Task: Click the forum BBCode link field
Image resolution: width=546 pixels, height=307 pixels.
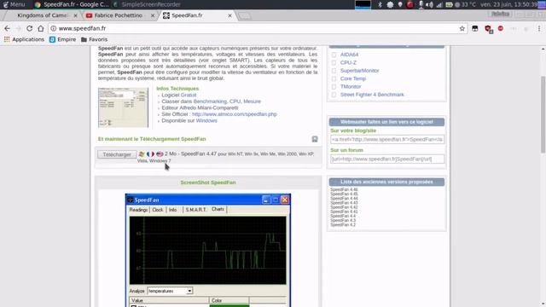Action: click(x=387, y=159)
